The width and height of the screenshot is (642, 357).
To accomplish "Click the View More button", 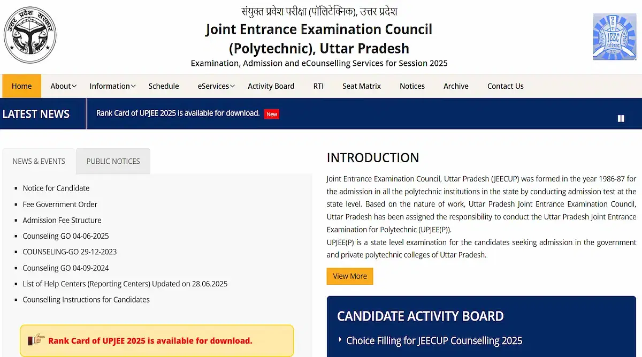I will point(350,276).
